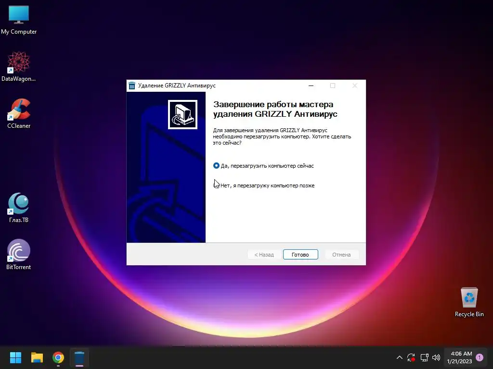The width and height of the screenshot is (493, 369).
Task: Click the Отмена button
Action: pyautogui.click(x=341, y=255)
